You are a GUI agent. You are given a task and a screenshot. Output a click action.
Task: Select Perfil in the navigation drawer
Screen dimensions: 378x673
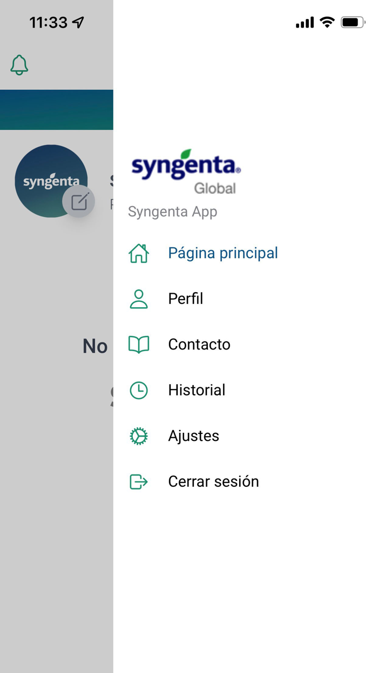[186, 299]
